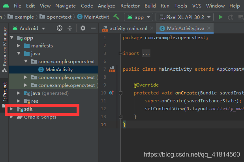The height and width of the screenshot is (162, 244).
Task: Open the Android project view dropdown
Action: pos(28,28)
